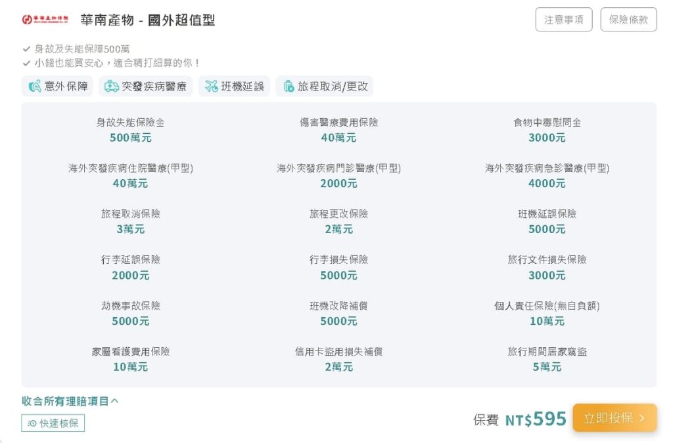Click 海外突發疾病住院醫療(甲型) label
This screenshot has height=443, width=673.
tap(131, 169)
